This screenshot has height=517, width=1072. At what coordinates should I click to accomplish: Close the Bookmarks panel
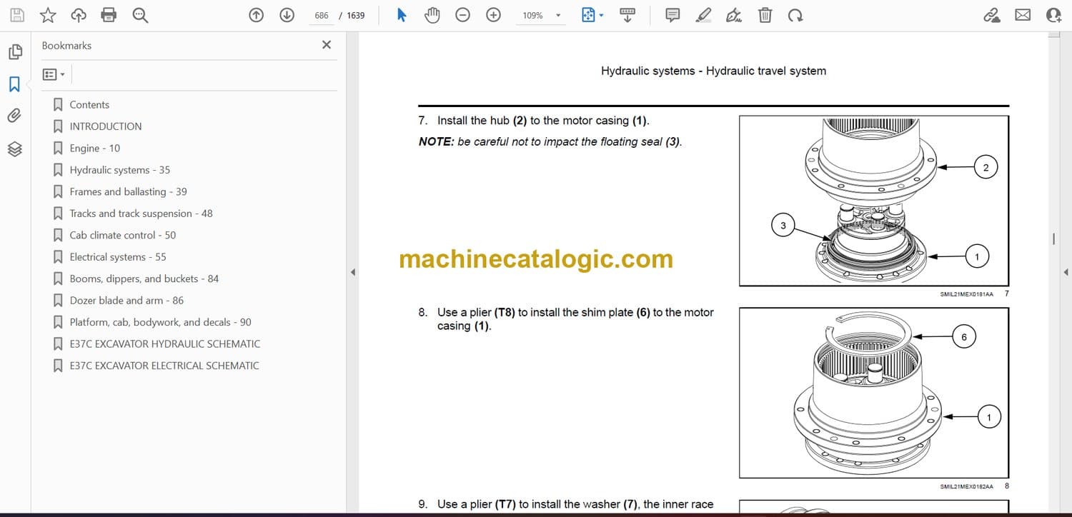327,45
